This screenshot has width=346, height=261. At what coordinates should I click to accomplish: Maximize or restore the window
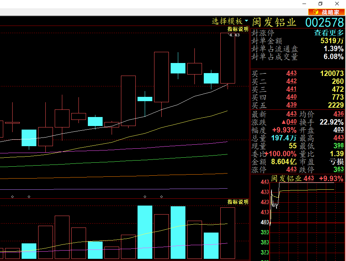[320, 4]
